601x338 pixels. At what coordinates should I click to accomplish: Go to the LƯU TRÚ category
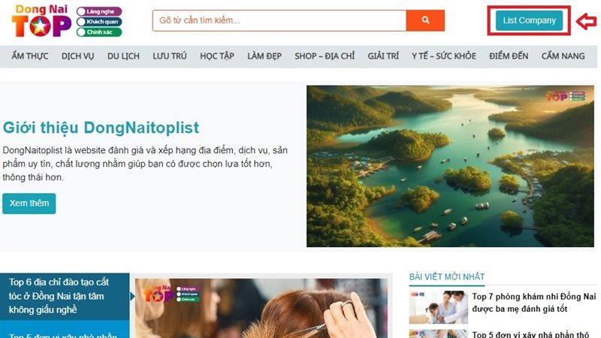pyautogui.click(x=170, y=56)
